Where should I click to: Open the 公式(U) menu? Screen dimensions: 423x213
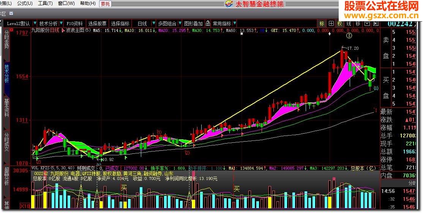[25, 3]
